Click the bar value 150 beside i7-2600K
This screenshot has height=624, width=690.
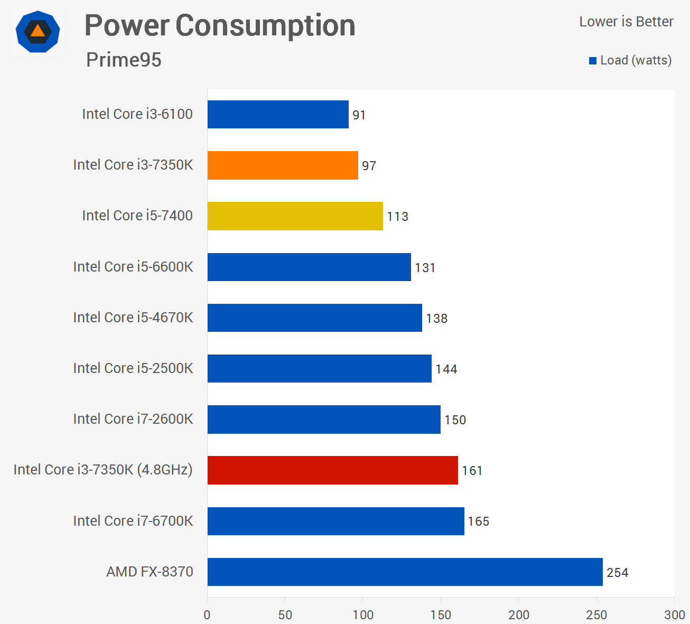point(455,420)
